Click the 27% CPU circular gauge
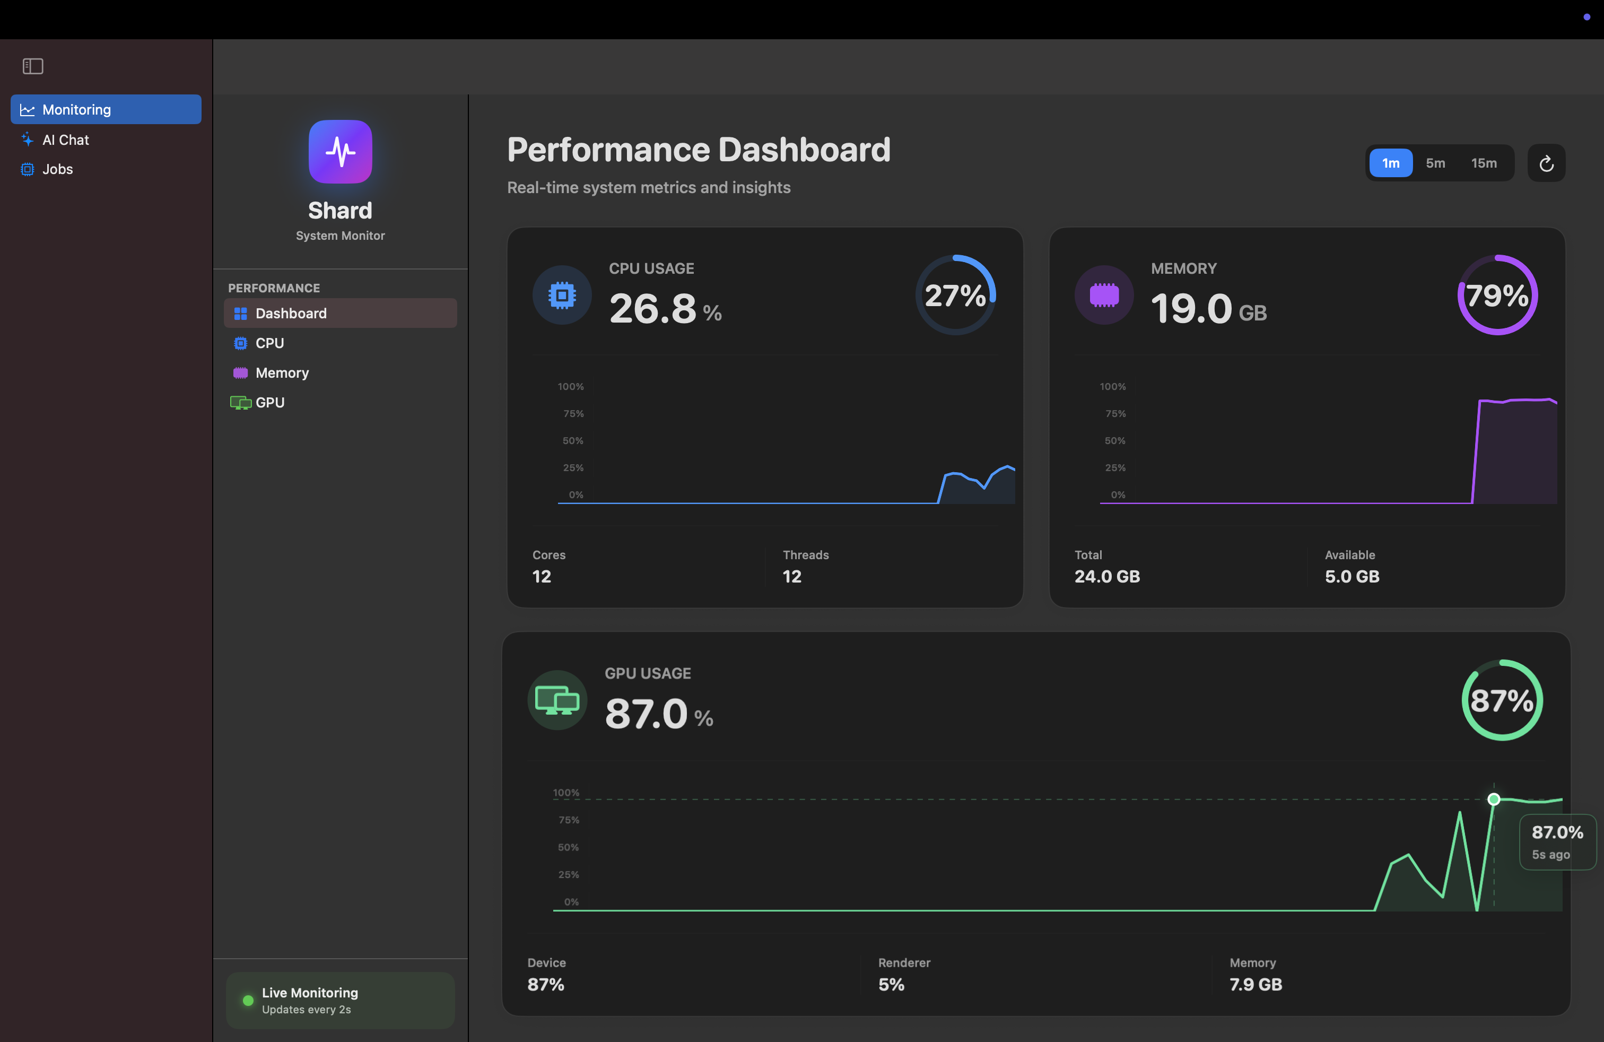This screenshot has width=1604, height=1042. click(955, 295)
